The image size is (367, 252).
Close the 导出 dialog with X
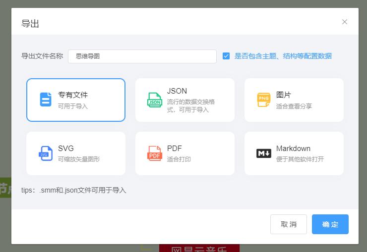coord(345,22)
